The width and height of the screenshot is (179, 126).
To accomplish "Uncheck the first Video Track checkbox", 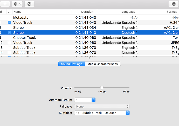I will [x=10, y=23].
